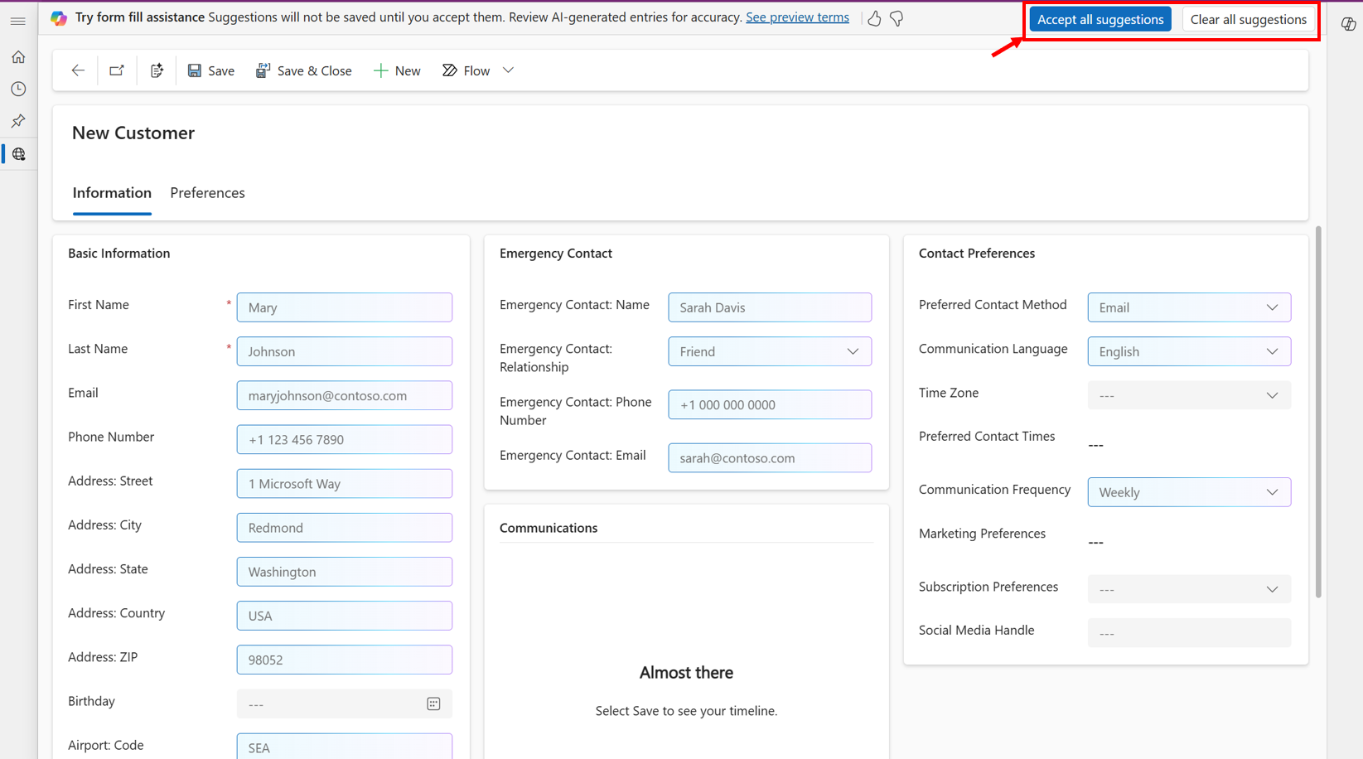The width and height of the screenshot is (1363, 759).
Task: Open the Emergency Contact Relationship dropdown
Action: (853, 351)
